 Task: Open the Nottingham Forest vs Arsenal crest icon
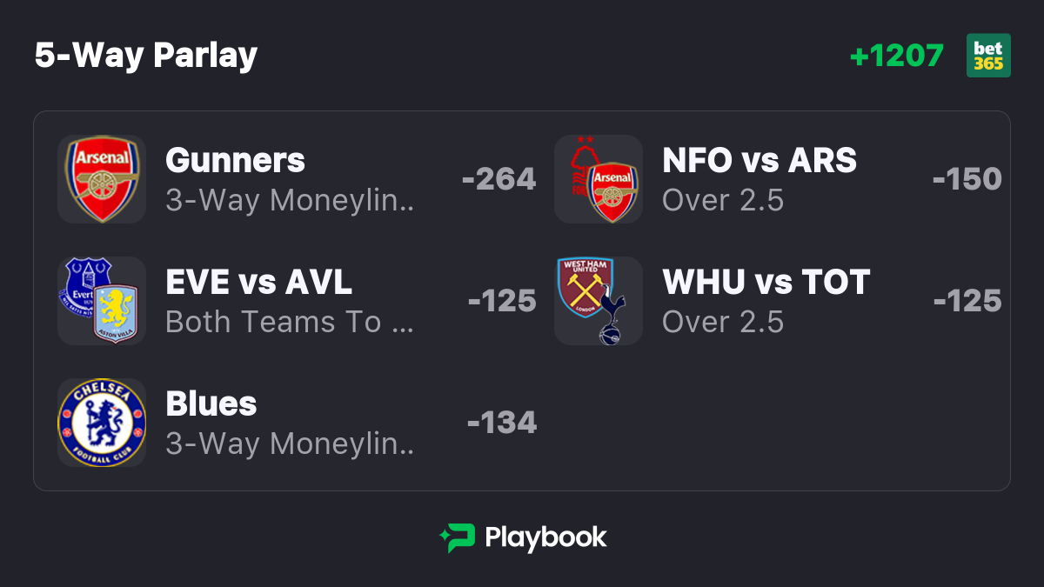click(599, 179)
